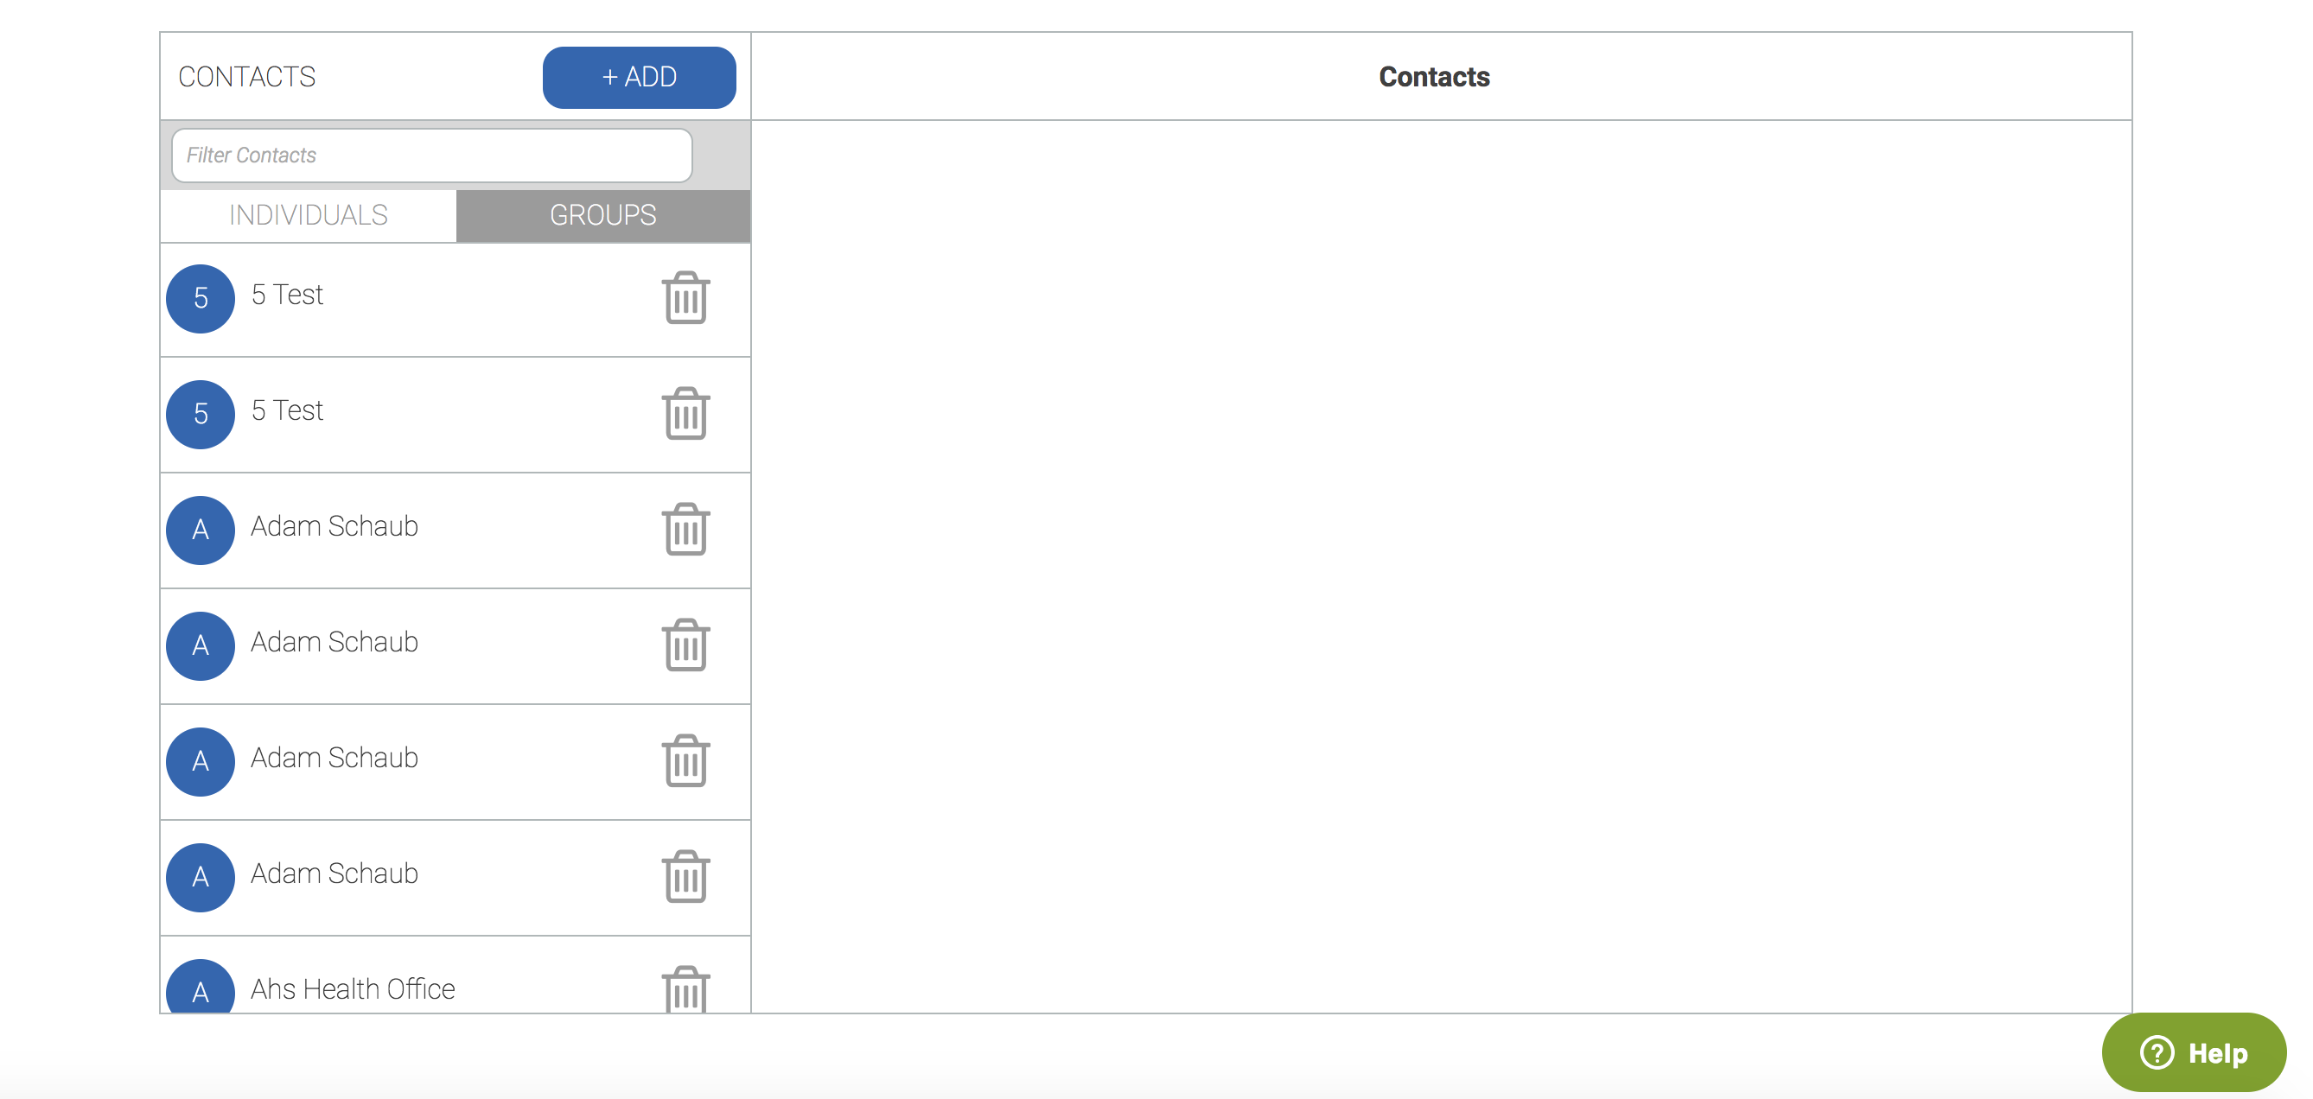Viewport: 2313px width, 1099px height.
Task: Click trash icon on second Adam Schaub
Action: click(x=686, y=645)
